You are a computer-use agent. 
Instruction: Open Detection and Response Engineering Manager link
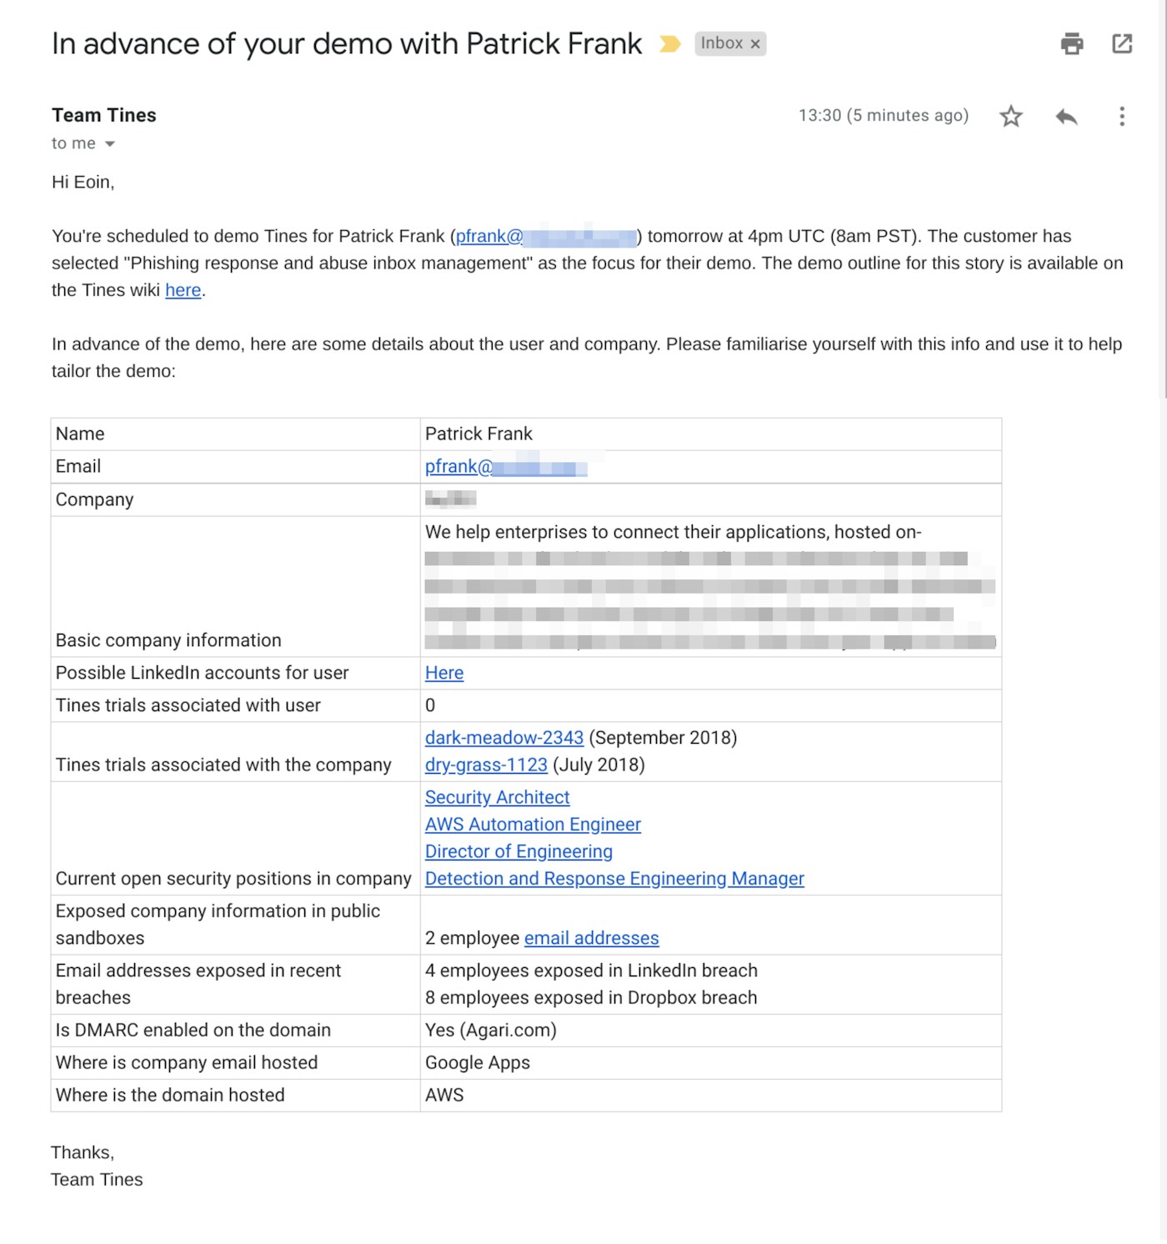coord(614,879)
